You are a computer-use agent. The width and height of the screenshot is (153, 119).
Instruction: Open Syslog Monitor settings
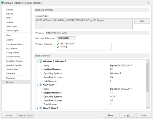[x=13, y=53]
